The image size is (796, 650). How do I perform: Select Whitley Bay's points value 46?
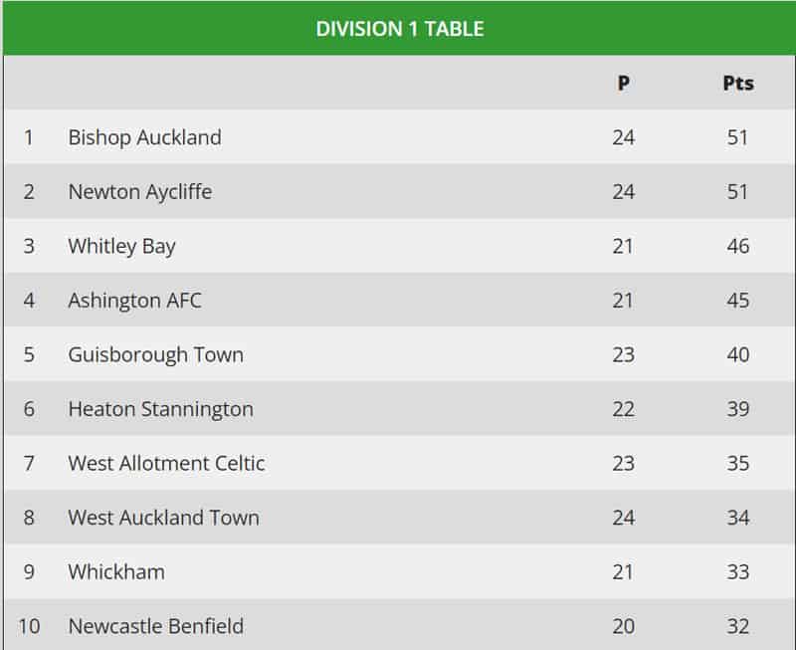click(x=737, y=246)
